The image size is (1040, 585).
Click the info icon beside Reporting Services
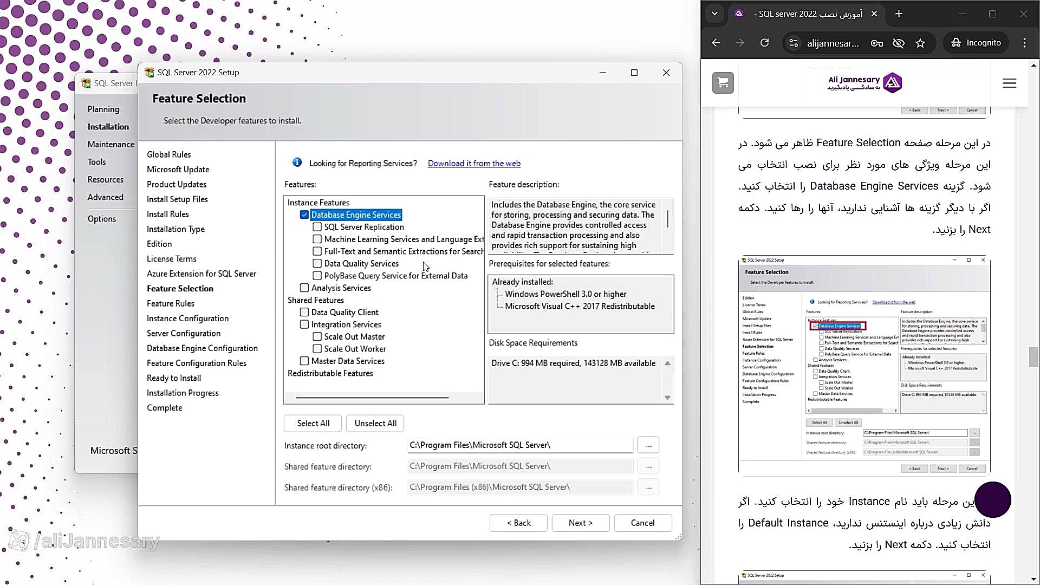click(x=297, y=162)
